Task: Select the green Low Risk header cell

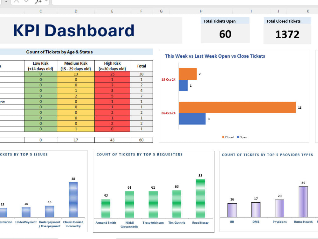Action: (x=40, y=66)
